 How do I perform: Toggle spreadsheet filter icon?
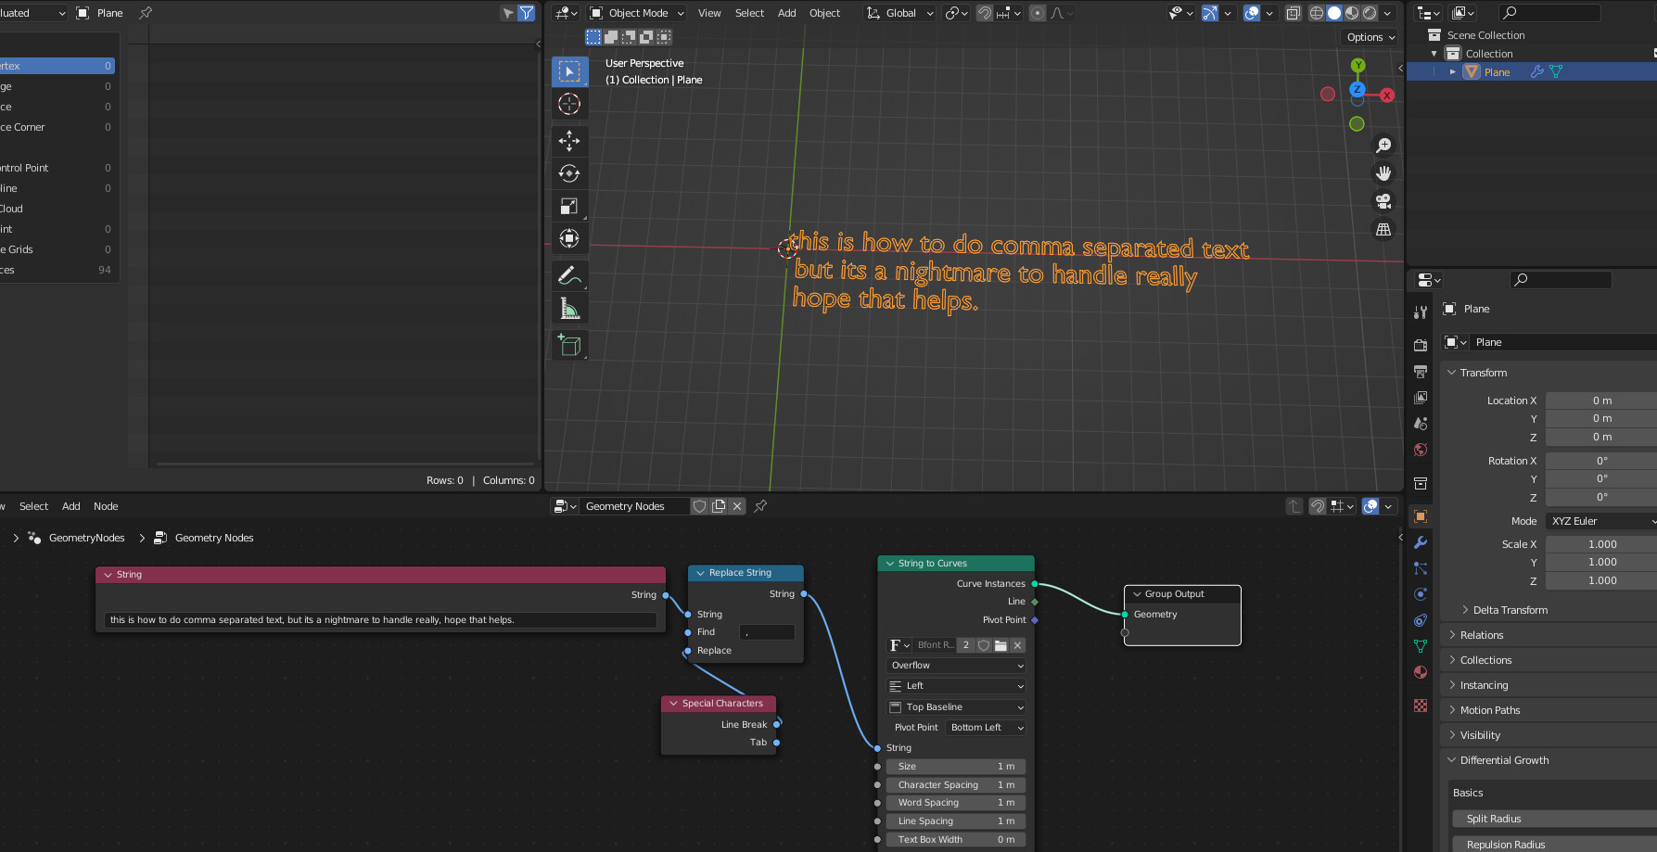tap(527, 13)
